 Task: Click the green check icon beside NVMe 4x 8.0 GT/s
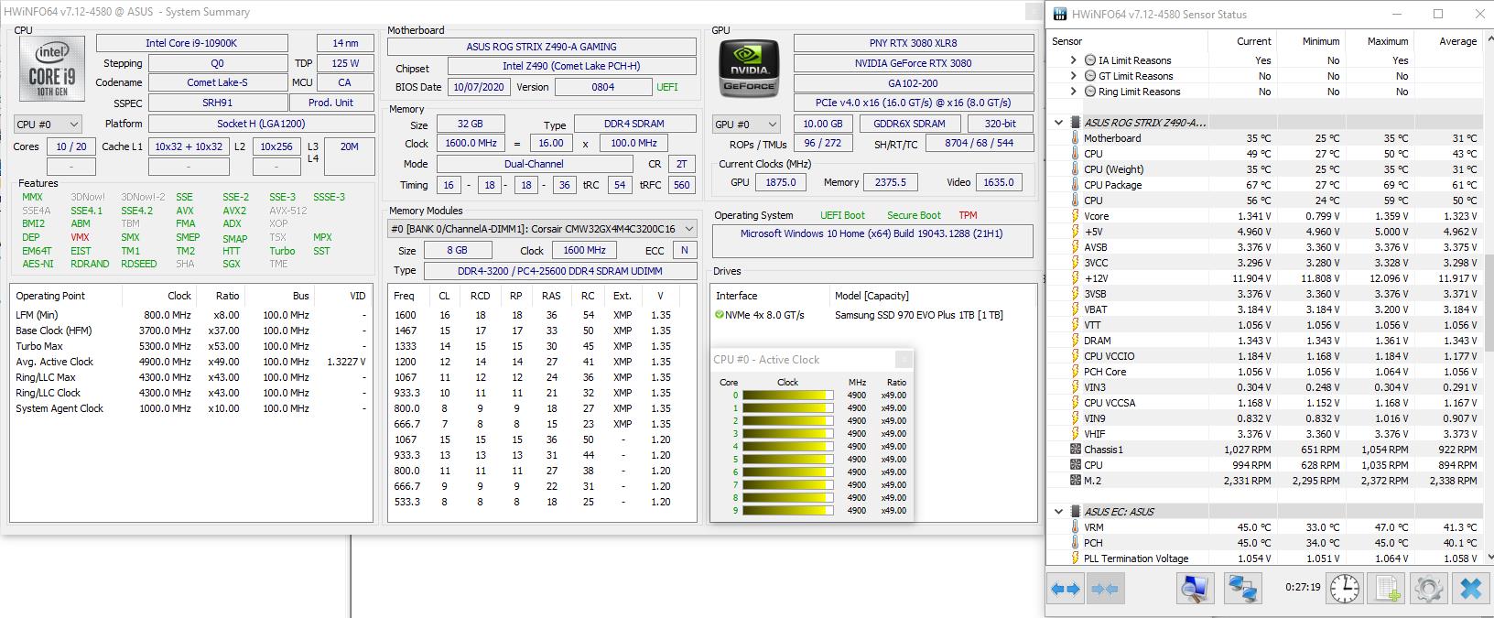click(720, 315)
